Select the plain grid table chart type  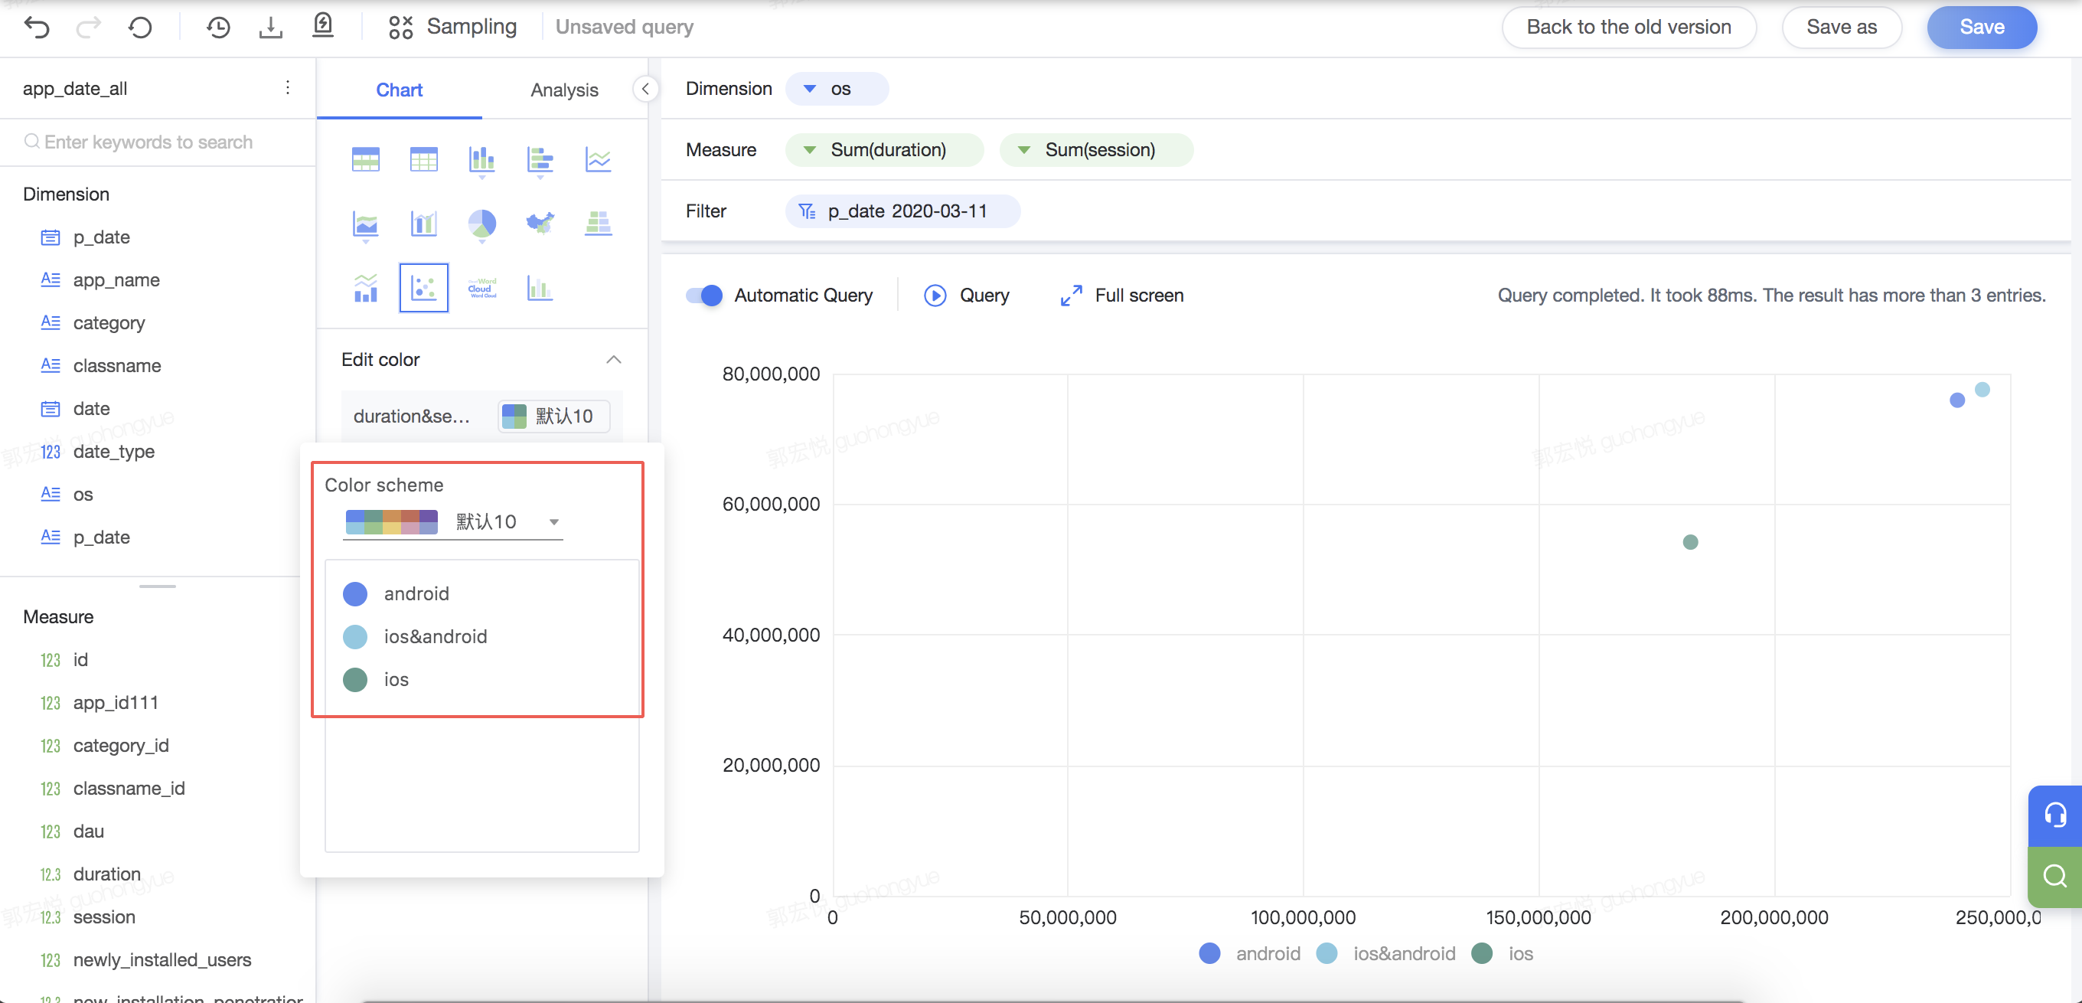point(423,159)
